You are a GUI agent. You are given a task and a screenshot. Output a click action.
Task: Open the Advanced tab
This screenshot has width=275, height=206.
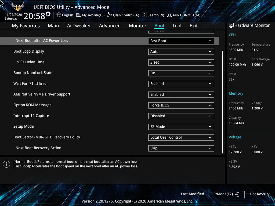tap(110, 26)
